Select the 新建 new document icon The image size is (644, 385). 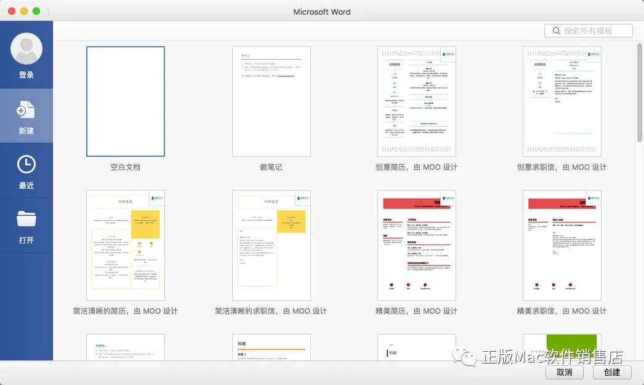26,110
